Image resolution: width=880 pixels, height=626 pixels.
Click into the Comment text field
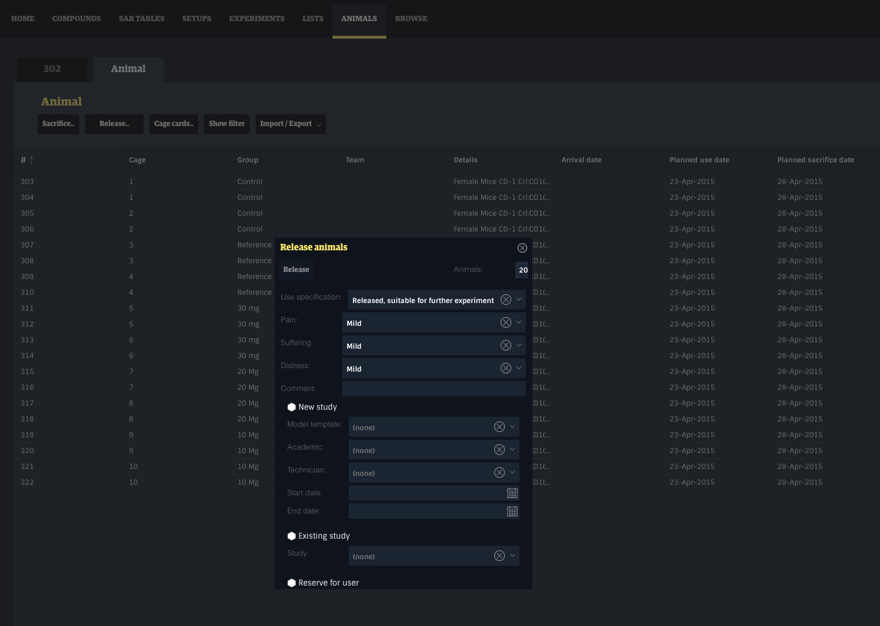(x=433, y=389)
